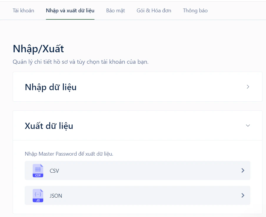Click the arrow icon on the JSON row
The width and height of the screenshot is (266, 217).
point(243,195)
